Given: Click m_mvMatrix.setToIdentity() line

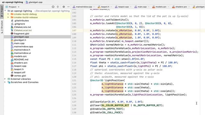Looking at the screenshot, I should pyautogui.click(x=110, y=20).
